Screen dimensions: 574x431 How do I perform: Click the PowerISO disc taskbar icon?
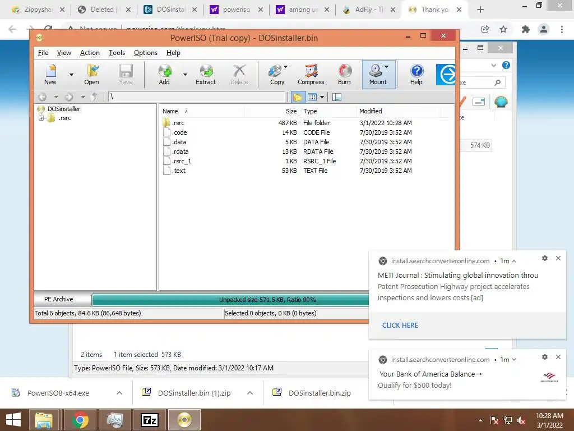point(184,420)
